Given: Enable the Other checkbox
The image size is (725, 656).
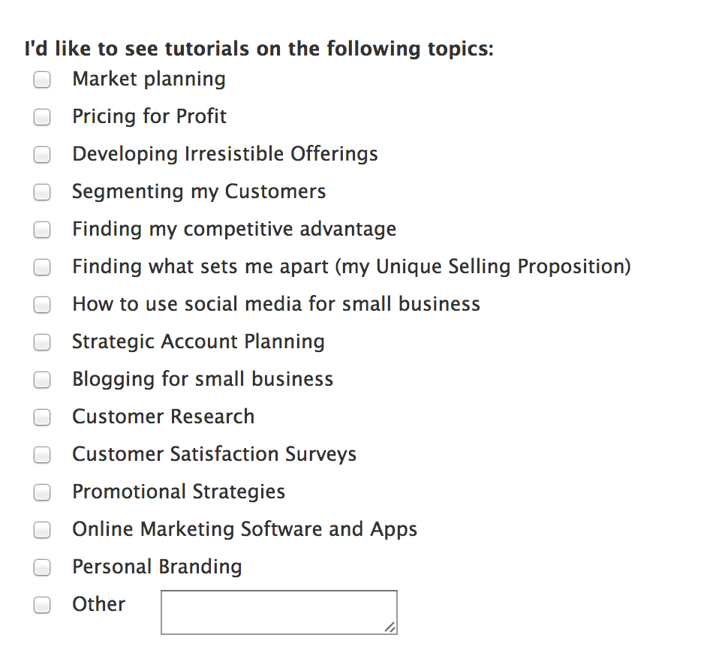Looking at the screenshot, I should point(42,605).
